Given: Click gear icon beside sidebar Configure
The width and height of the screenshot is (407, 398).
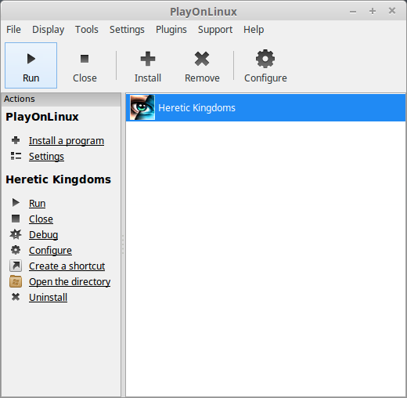Looking at the screenshot, I should click(x=16, y=250).
